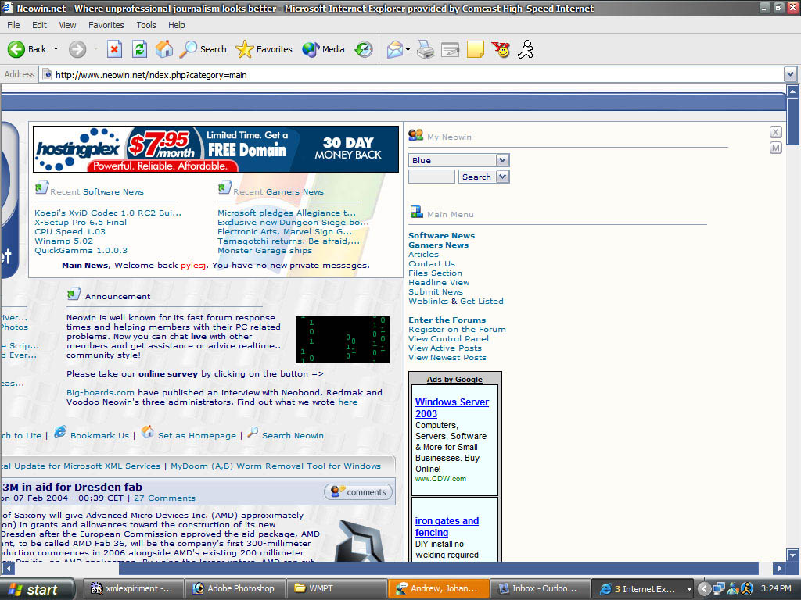
Task: Refresh the page using green arrows icon
Action: [x=139, y=49]
